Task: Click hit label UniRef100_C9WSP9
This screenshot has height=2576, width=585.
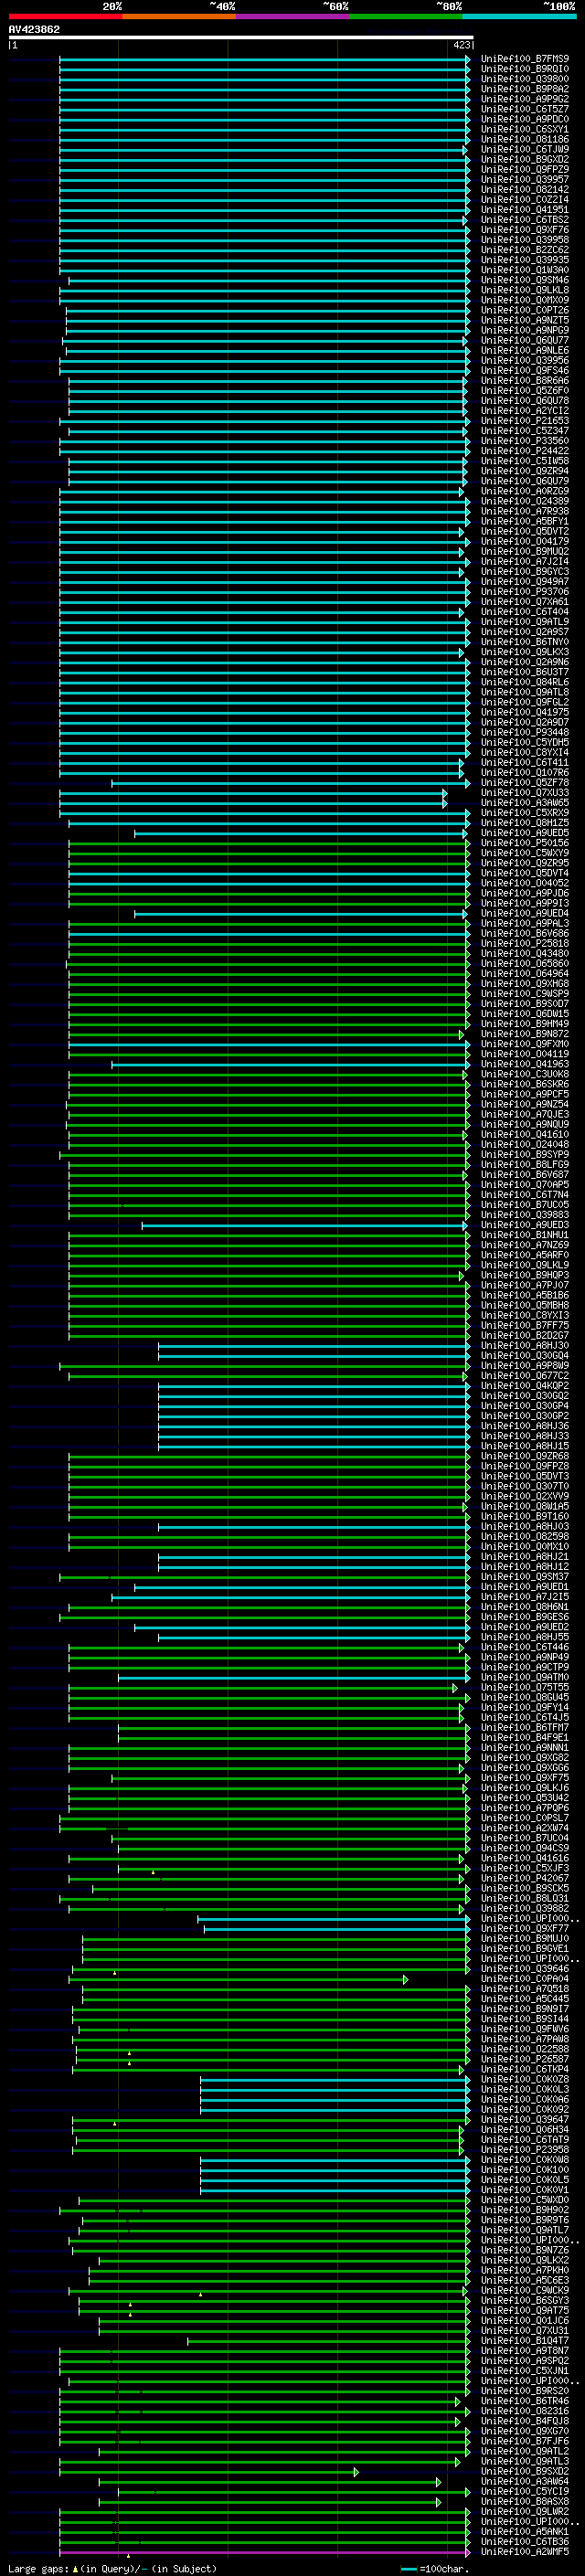Action: click(x=525, y=993)
